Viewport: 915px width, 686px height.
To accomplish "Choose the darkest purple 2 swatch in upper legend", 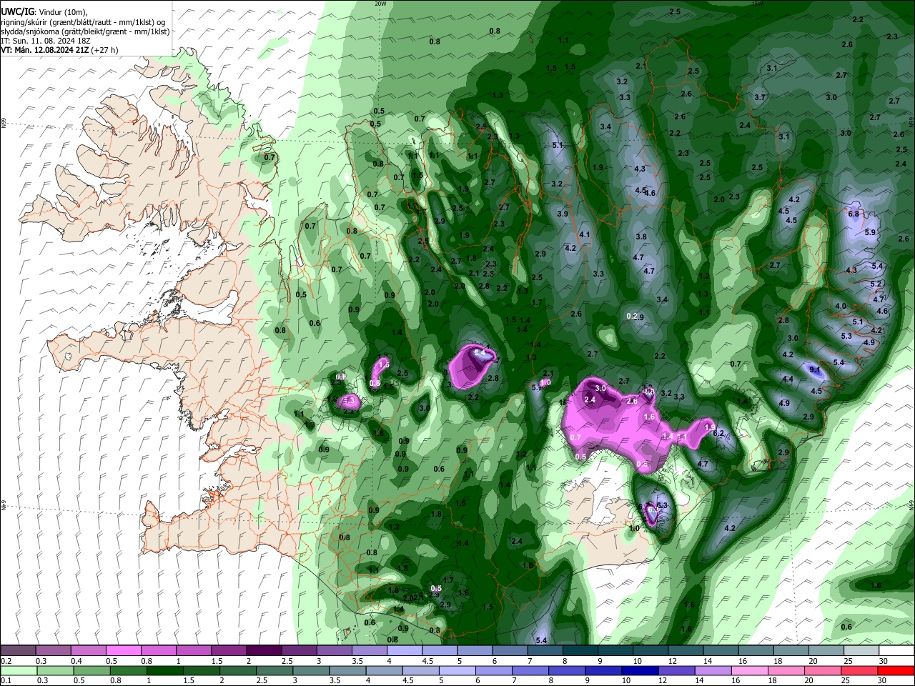I will [264, 651].
